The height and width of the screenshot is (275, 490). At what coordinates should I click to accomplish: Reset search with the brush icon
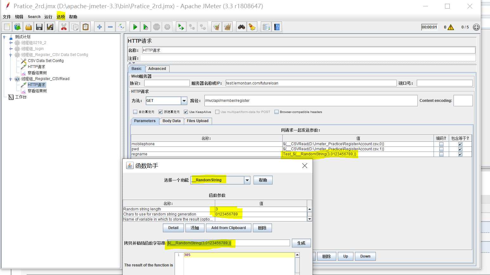point(252,27)
